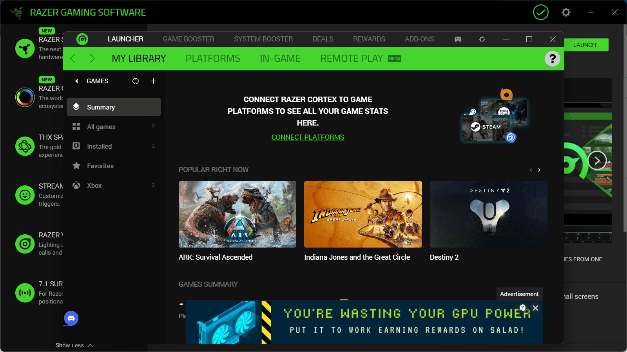Click Destiny 2 title text
627x352 pixels.
(444, 257)
